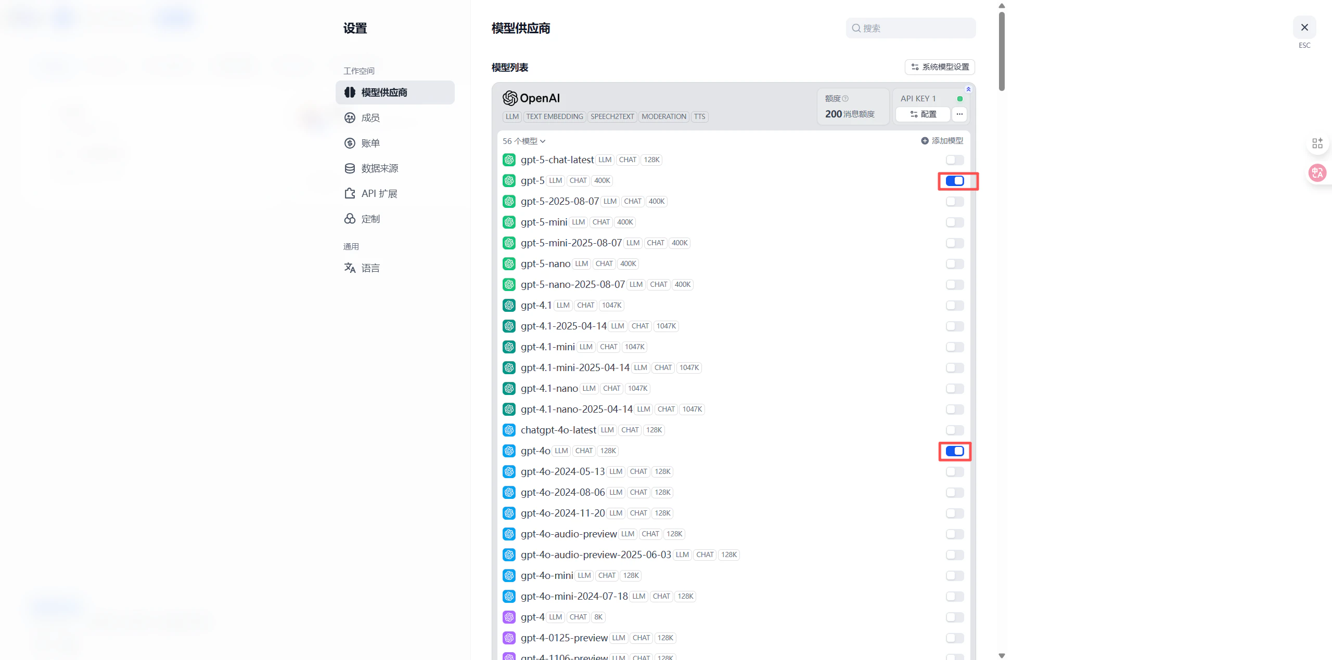Click the gpt-4.1-nano model icon
Viewport: 1332px width, 660px height.
point(509,389)
